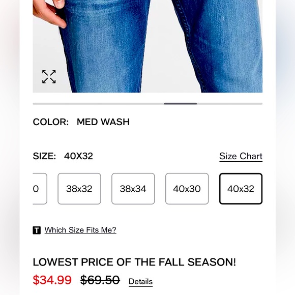Click the gray carousel track left of thumb
This screenshot has height=295, width=295.
tap(98, 104)
